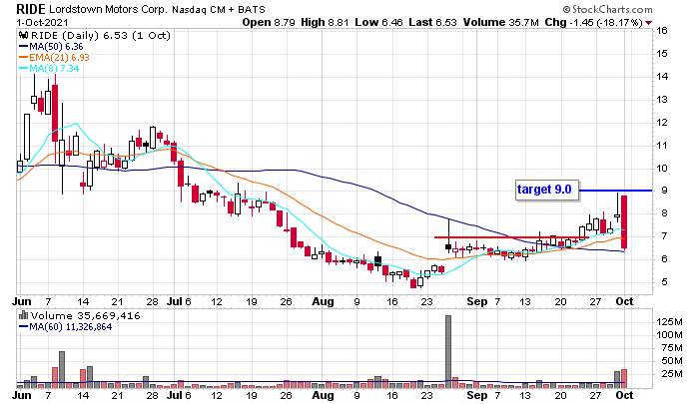Screen dimensions: 699x404
Task: Click the 10 price axis label
Action: [x=661, y=169]
